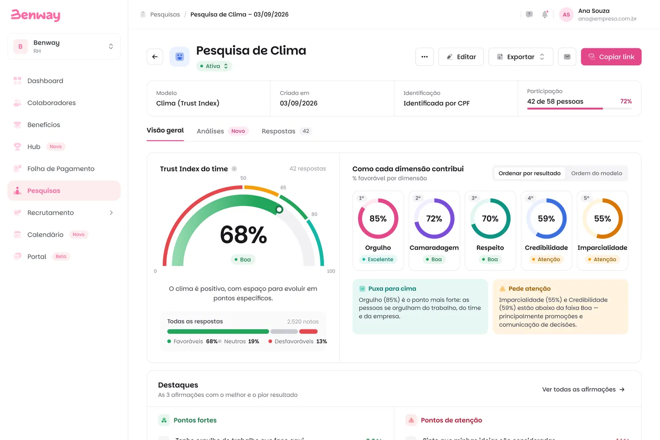Open the three-dots more options menu

tap(424, 57)
